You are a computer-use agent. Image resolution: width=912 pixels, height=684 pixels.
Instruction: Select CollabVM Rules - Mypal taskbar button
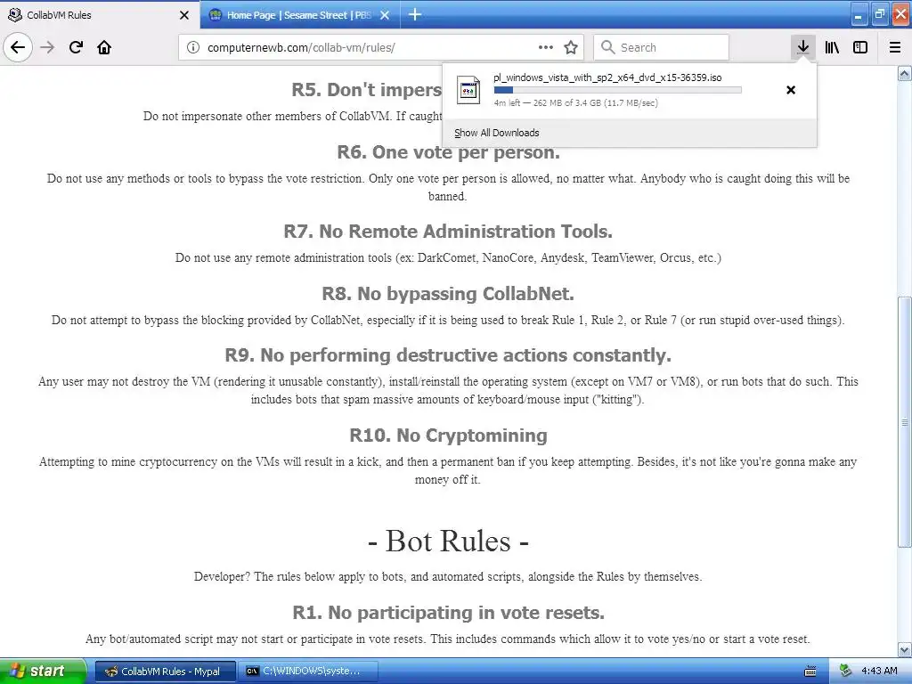(x=165, y=672)
